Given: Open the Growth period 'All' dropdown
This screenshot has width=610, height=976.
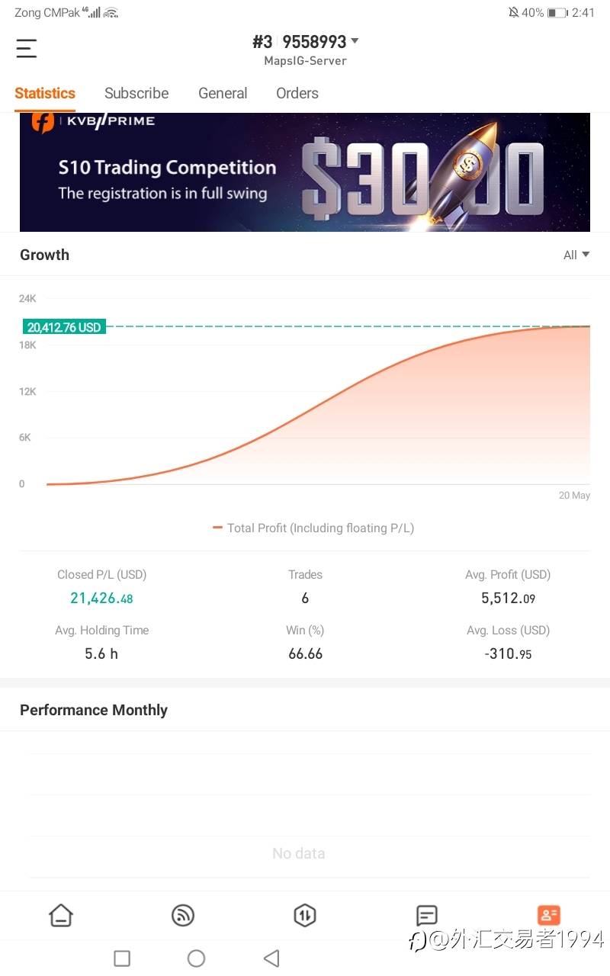Looking at the screenshot, I should pos(576,255).
